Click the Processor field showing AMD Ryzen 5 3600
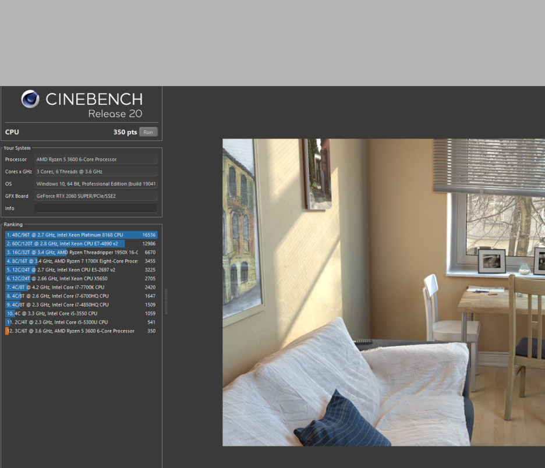This screenshot has width=545, height=468. [96, 159]
